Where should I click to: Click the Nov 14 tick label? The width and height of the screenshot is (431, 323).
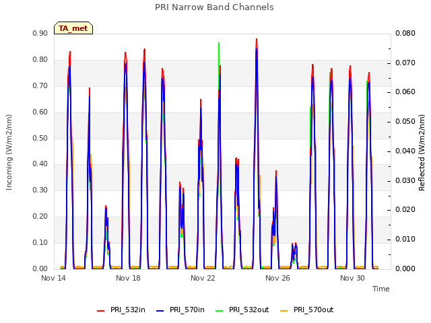coord(53,278)
